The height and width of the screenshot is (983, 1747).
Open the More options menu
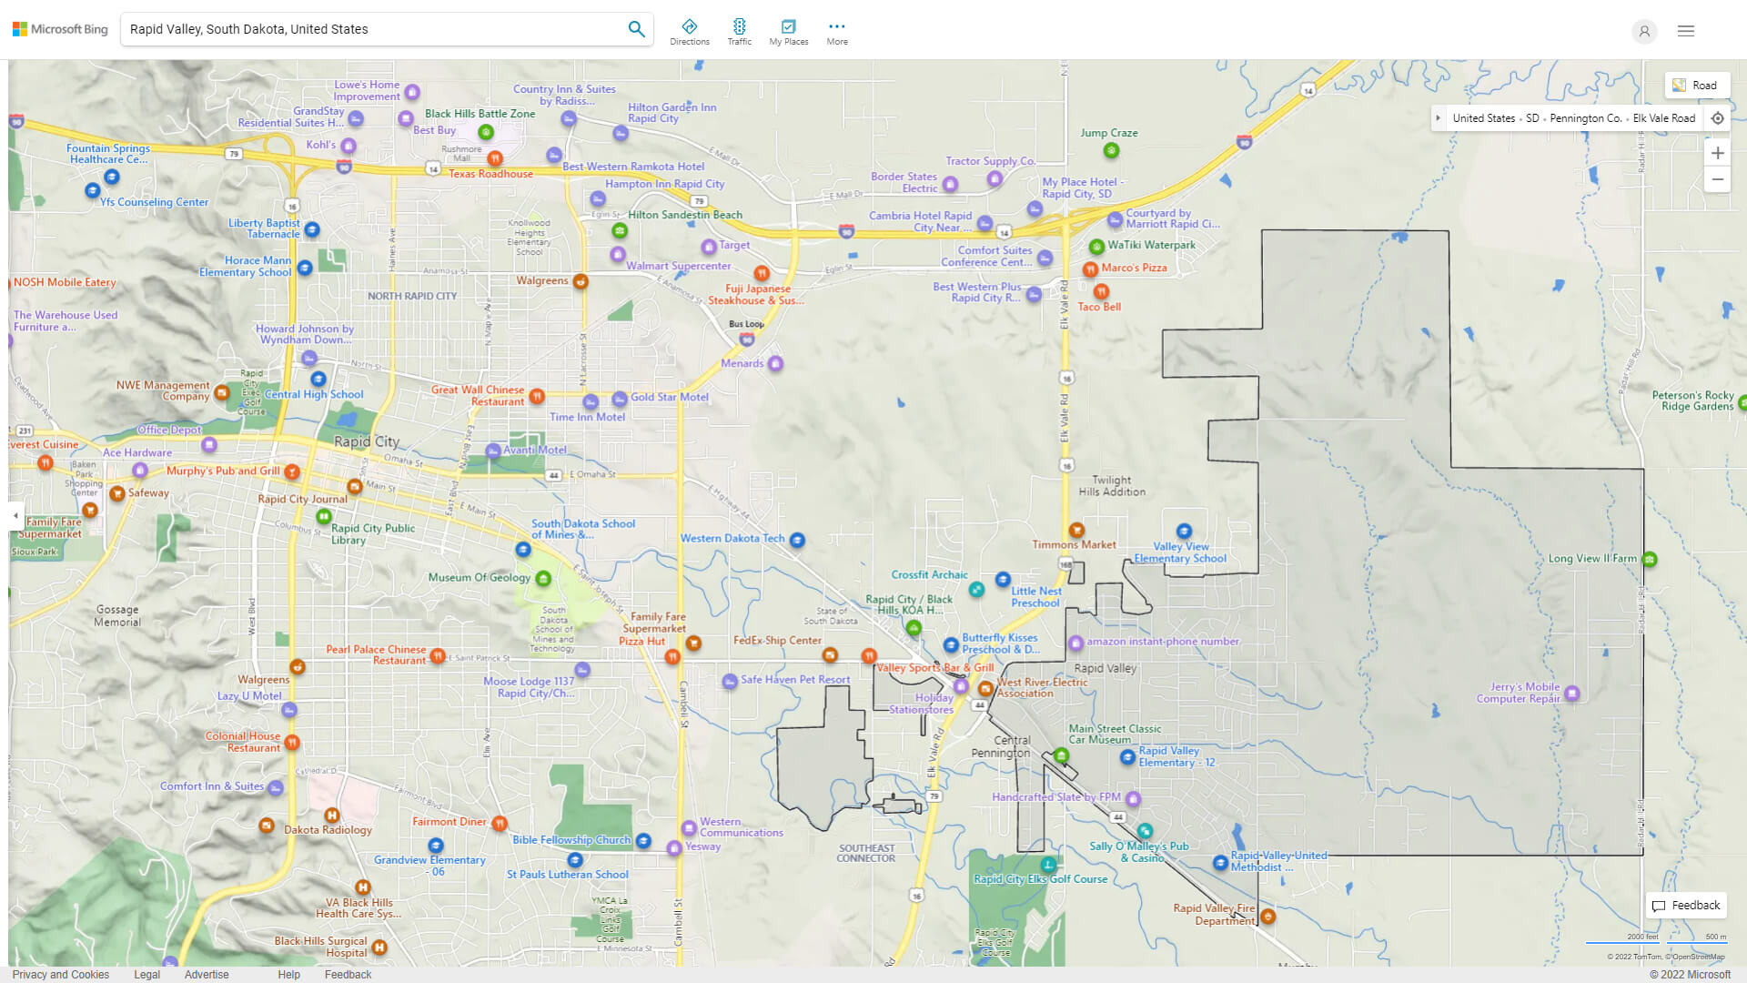click(x=836, y=32)
